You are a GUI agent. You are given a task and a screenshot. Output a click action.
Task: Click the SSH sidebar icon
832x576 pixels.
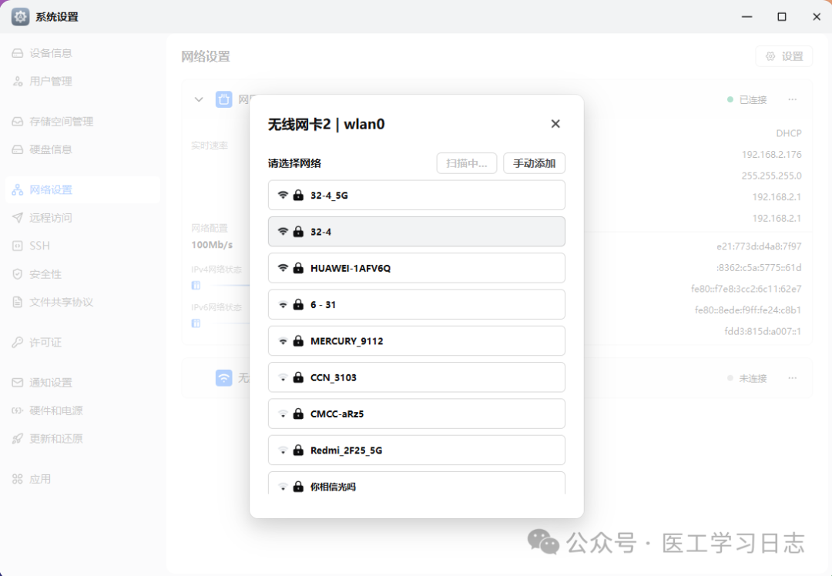[18, 246]
